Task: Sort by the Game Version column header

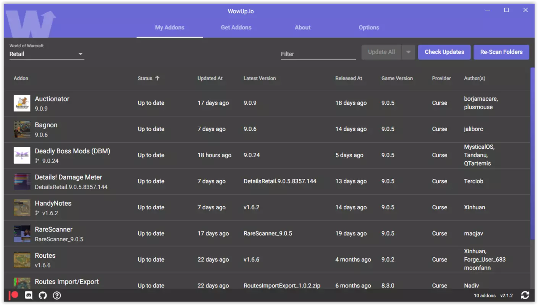Action: coord(397,78)
